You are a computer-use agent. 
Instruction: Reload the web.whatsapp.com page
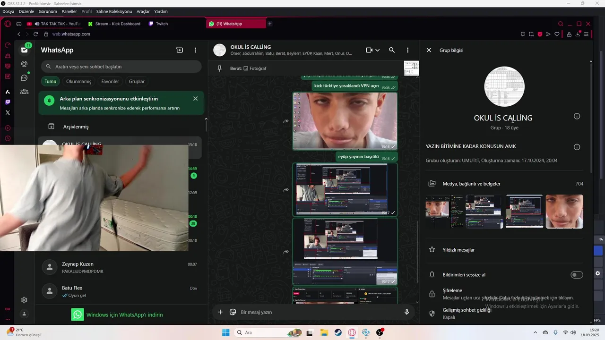(35, 34)
